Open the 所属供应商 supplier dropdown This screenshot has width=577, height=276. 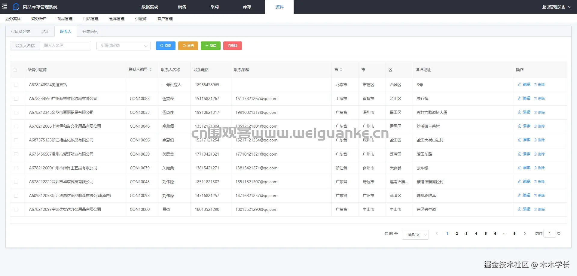pos(124,46)
